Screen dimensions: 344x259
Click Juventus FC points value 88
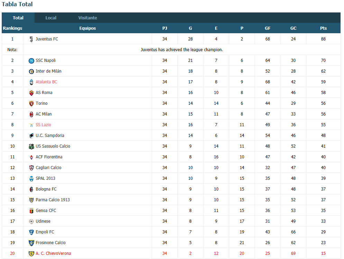(323, 39)
